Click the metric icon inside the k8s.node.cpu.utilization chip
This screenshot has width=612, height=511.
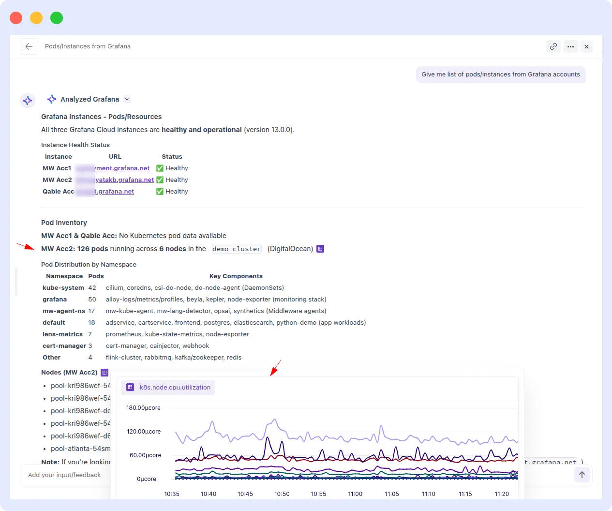click(129, 387)
